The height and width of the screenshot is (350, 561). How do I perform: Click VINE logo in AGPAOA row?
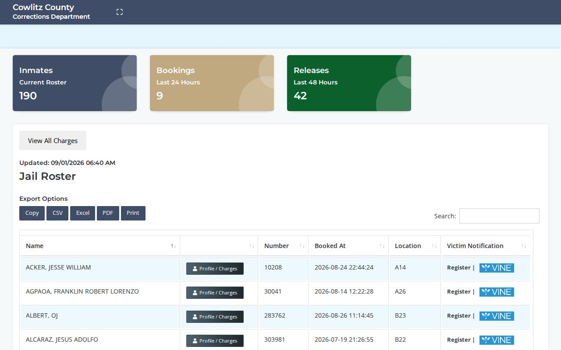[497, 292]
